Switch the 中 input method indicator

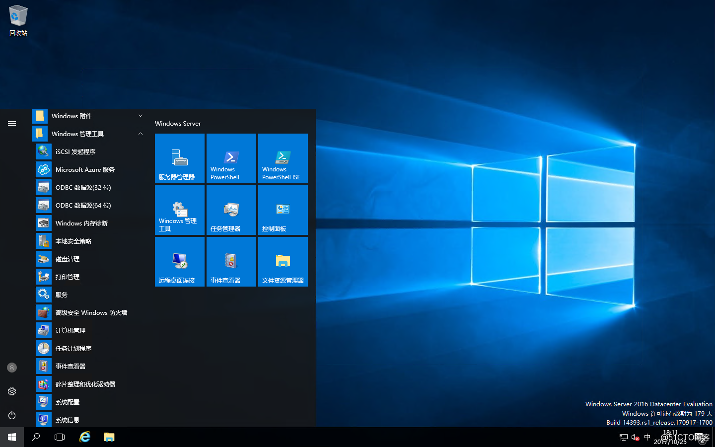click(647, 437)
